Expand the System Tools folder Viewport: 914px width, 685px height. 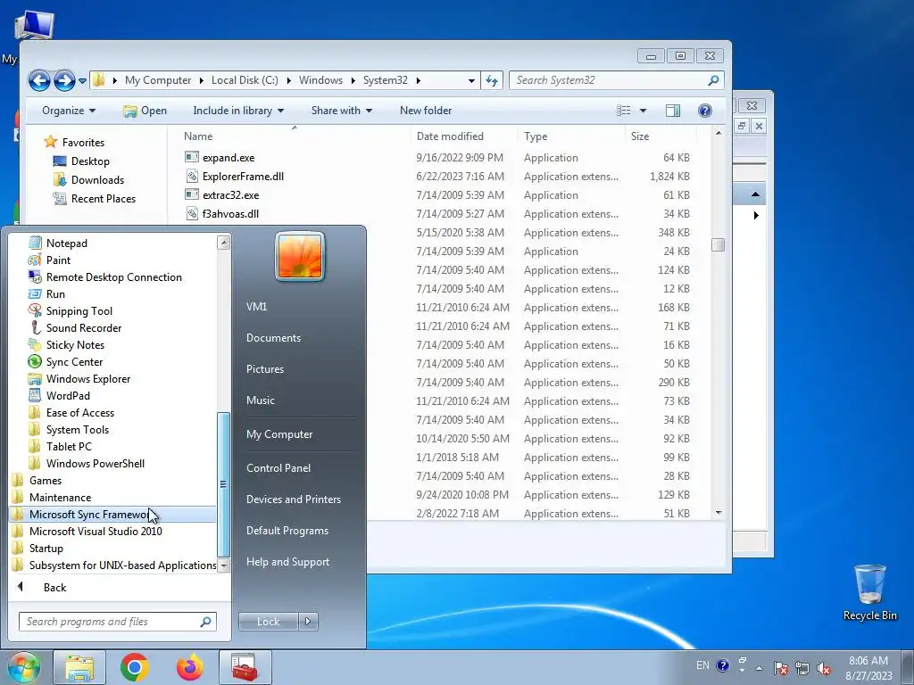coord(77,429)
